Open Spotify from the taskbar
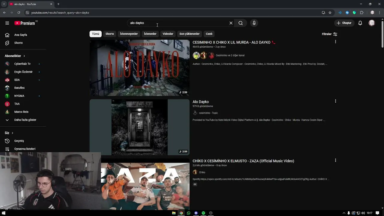This screenshot has height=216, width=384. [203, 213]
